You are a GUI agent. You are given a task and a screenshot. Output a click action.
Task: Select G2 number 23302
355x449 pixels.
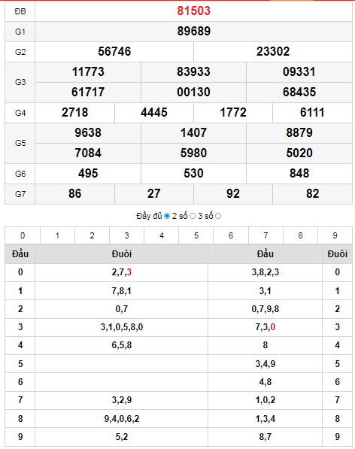point(273,52)
